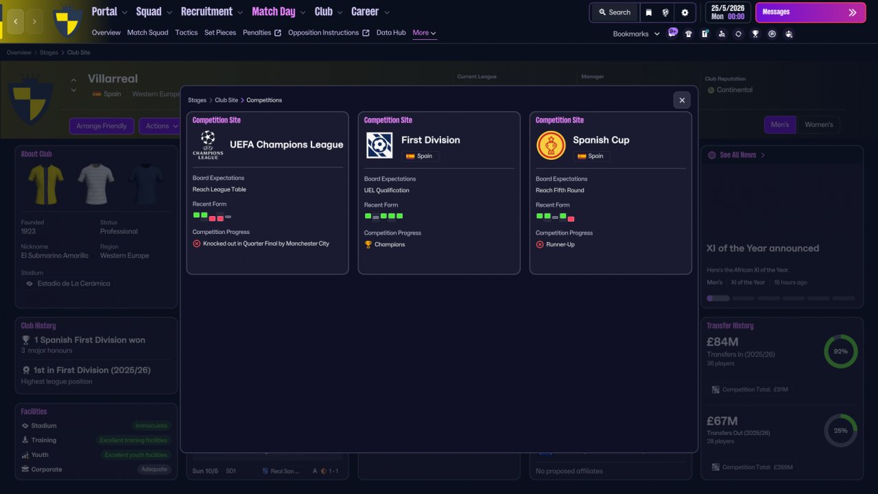
Task: Click Club Site in the popup breadcrumb
Action: [x=226, y=100]
